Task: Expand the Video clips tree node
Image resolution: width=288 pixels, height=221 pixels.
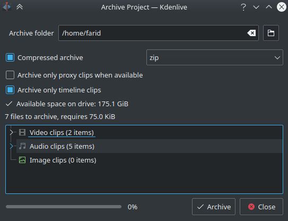Action: 11,132
